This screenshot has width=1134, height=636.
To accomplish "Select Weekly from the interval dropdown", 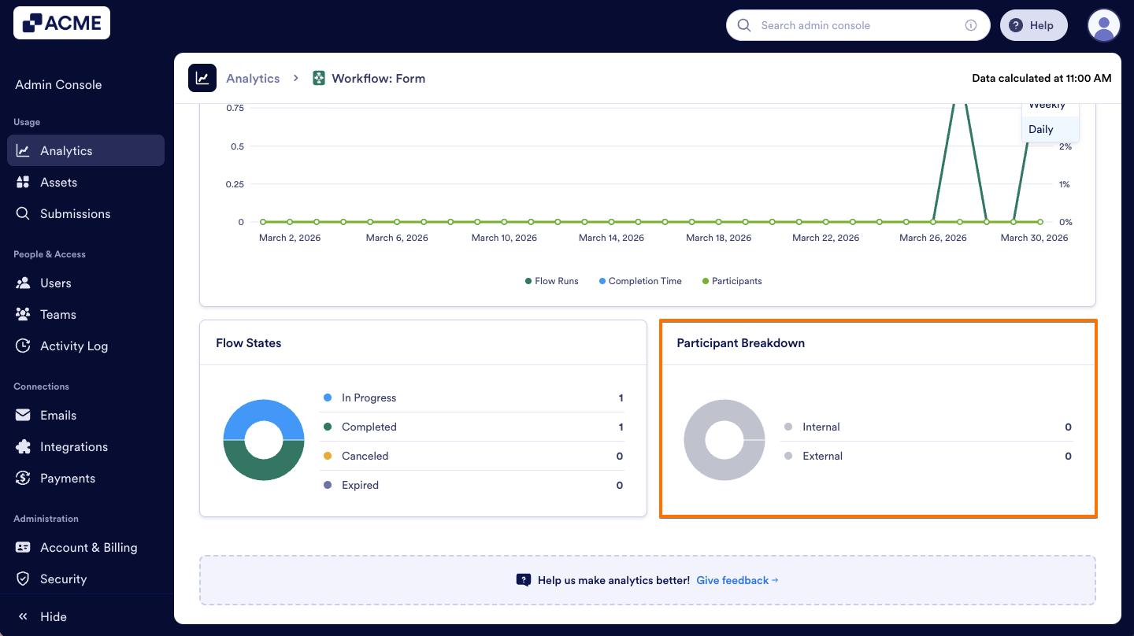I will 1047,103.
